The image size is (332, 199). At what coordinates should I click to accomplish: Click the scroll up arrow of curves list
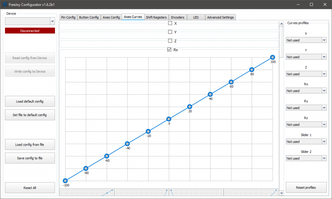click(282, 24)
